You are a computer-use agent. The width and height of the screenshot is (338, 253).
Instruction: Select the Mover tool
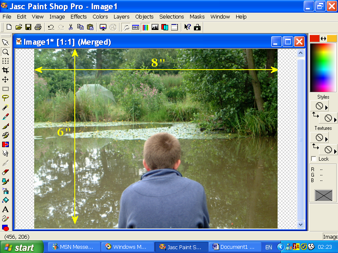pos(5,79)
